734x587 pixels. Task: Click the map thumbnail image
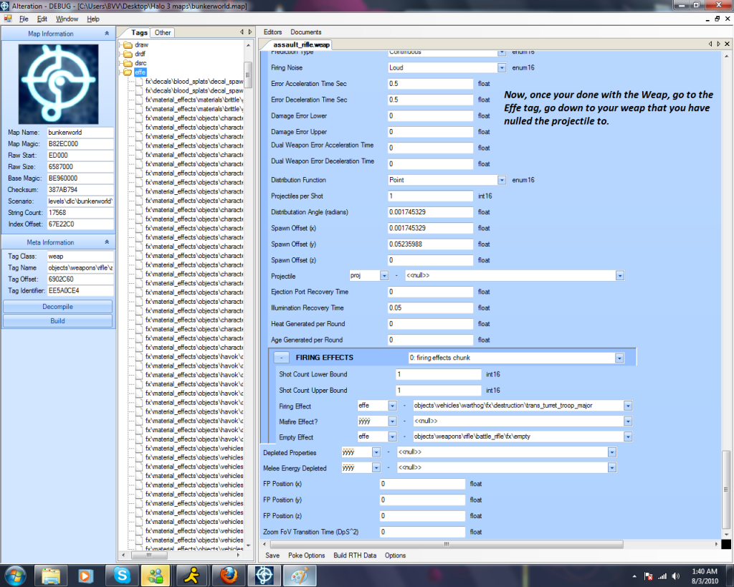58,85
